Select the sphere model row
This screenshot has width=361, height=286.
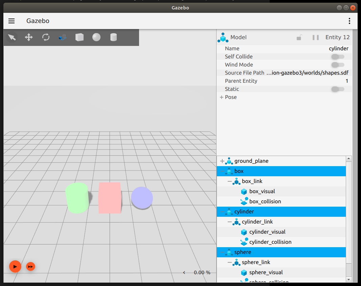point(281,252)
